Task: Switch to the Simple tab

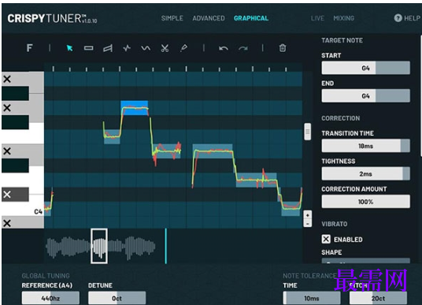Action: [x=172, y=18]
